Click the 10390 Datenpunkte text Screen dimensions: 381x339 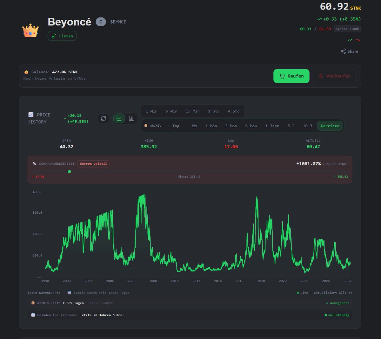(44, 293)
